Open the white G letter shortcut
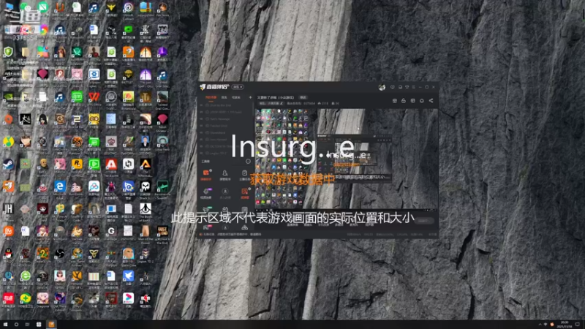The width and height of the screenshot is (585, 329). coord(111,231)
